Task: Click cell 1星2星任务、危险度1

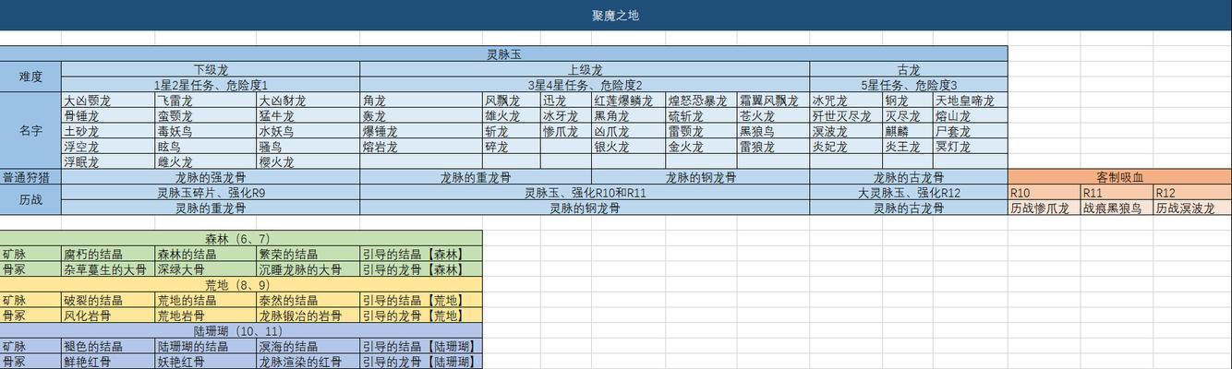Action: pyautogui.click(x=211, y=84)
